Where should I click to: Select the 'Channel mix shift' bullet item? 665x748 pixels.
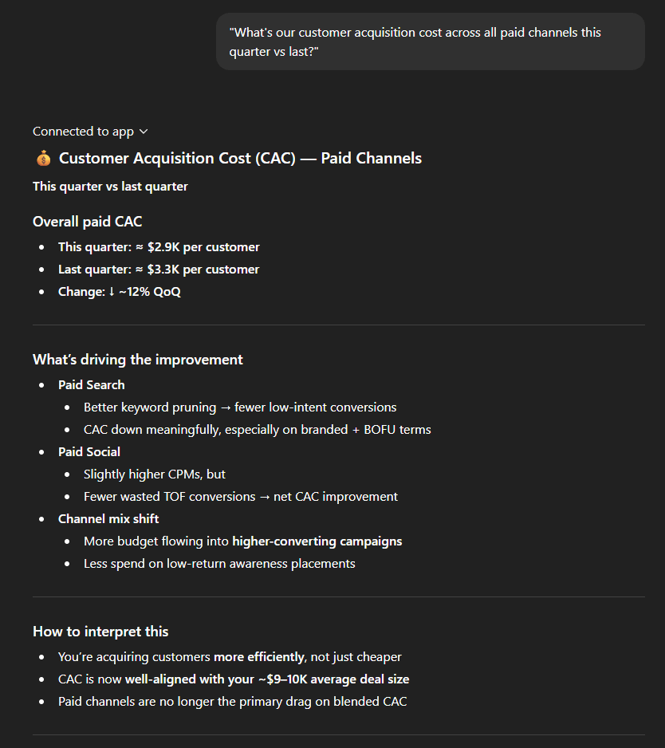tap(108, 518)
